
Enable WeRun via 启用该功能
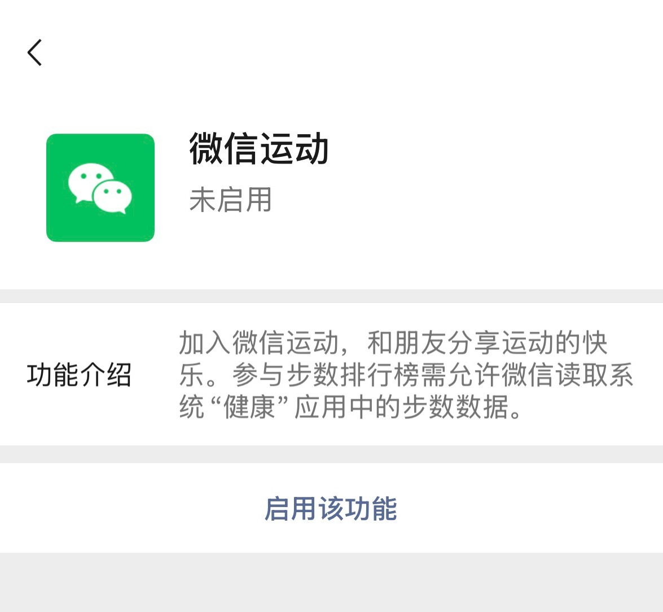coord(331,508)
